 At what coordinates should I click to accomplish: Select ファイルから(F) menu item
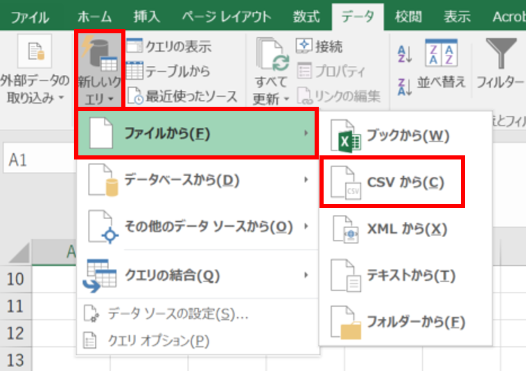click(x=197, y=133)
